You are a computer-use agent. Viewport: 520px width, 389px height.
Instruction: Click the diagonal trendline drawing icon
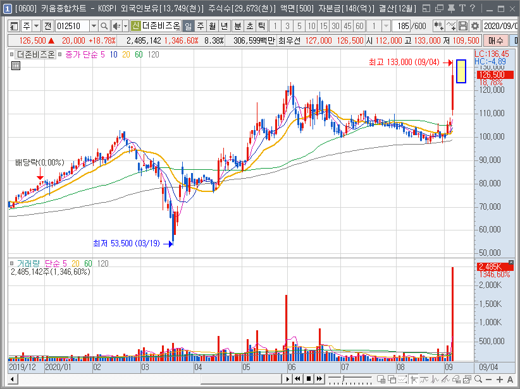446,379
